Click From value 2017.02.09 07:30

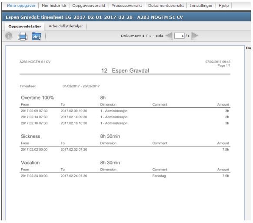click(x=34, y=111)
